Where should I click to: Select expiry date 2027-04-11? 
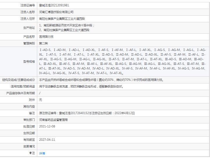point(47,140)
